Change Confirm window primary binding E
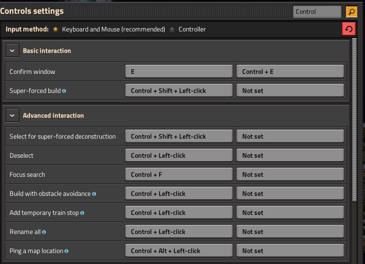The width and height of the screenshot is (365, 264). (x=179, y=71)
